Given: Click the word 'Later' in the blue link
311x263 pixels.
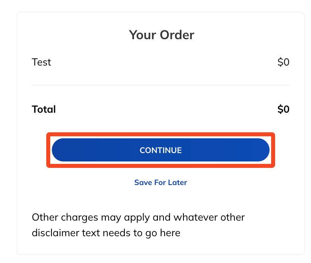Looking at the screenshot, I should [x=177, y=183].
